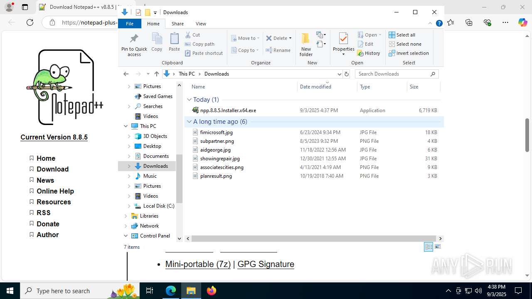
Task: Open Edge Settings and more menu
Action: coord(505,22)
